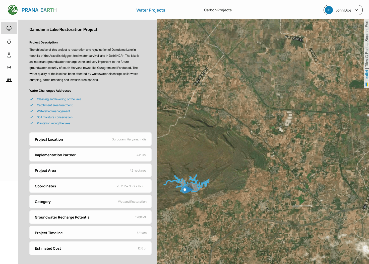Open Watershed management link
369x264 pixels.
tap(53, 111)
